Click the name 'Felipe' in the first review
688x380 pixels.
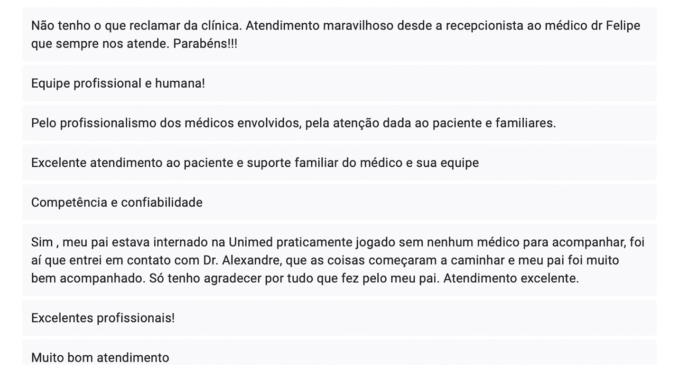point(623,26)
